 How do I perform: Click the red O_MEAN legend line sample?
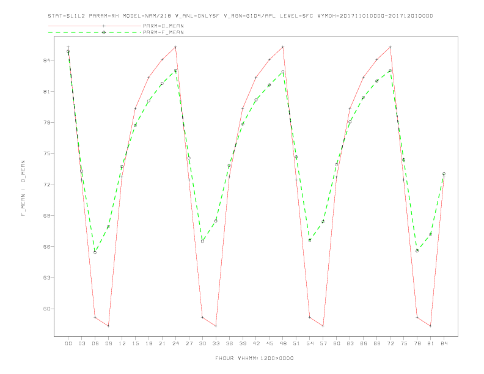[x=95, y=26]
